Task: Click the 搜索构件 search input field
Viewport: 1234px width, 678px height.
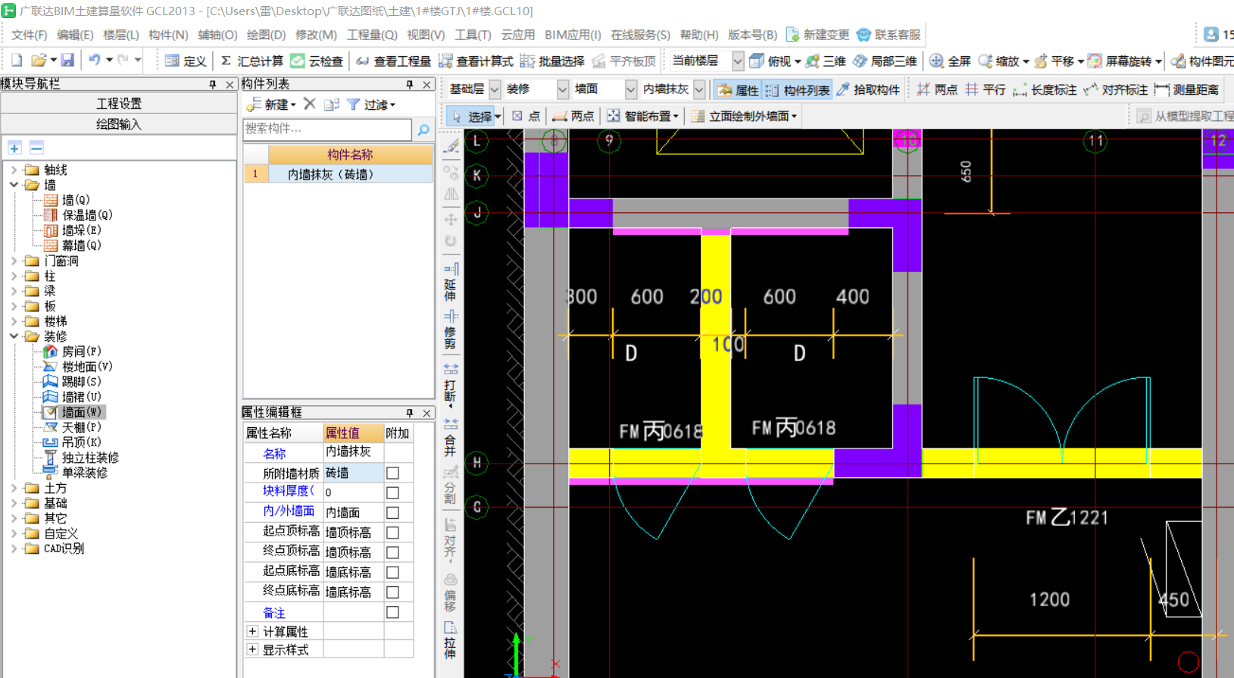Action: pyautogui.click(x=327, y=129)
